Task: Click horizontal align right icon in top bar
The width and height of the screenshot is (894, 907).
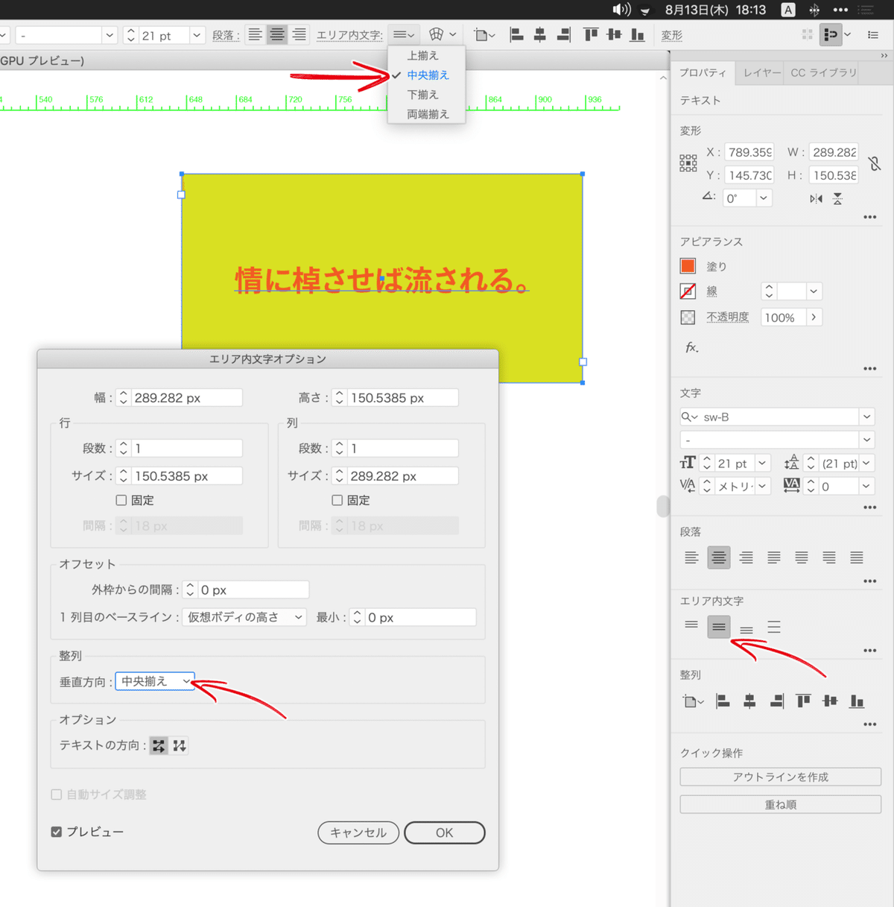Action: pyautogui.click(x=564, y=35)
